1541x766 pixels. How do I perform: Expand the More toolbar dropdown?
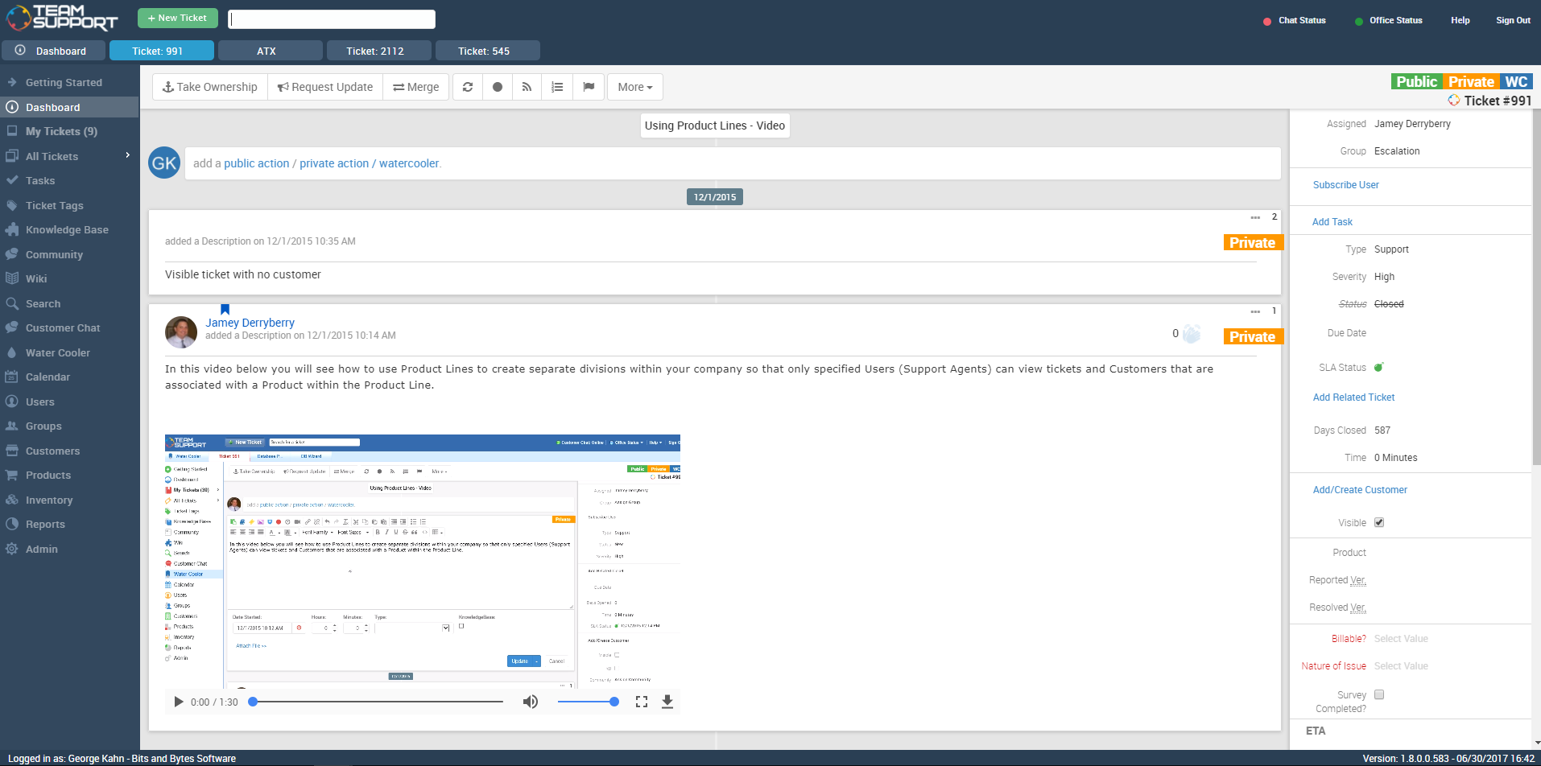(634, 86)
